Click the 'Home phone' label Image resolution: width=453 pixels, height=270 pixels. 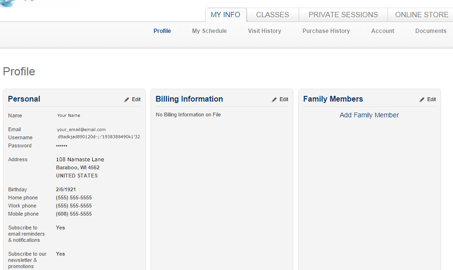[23, 197]
